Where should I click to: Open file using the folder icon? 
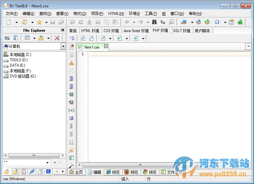[x=25, y=22]
